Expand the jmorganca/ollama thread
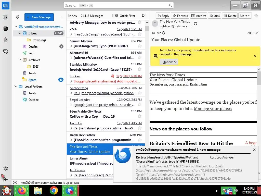Image resolution: width=261 pixels, height=196 pixels. click(x=71, y=93)
